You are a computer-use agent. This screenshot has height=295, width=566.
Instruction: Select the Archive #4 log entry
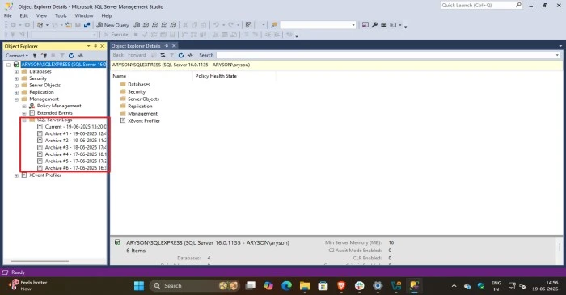tap(75, 154)
